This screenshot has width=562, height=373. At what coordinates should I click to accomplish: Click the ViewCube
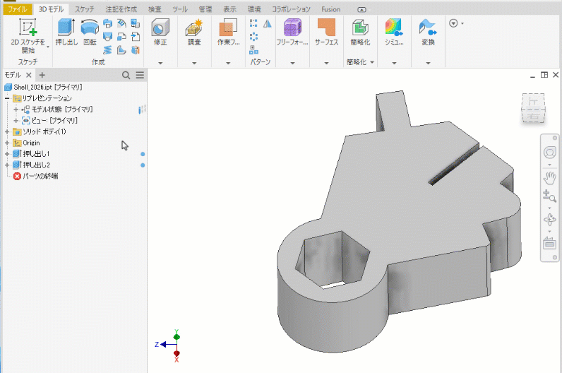pyautogui.click(x=533, y=107)
